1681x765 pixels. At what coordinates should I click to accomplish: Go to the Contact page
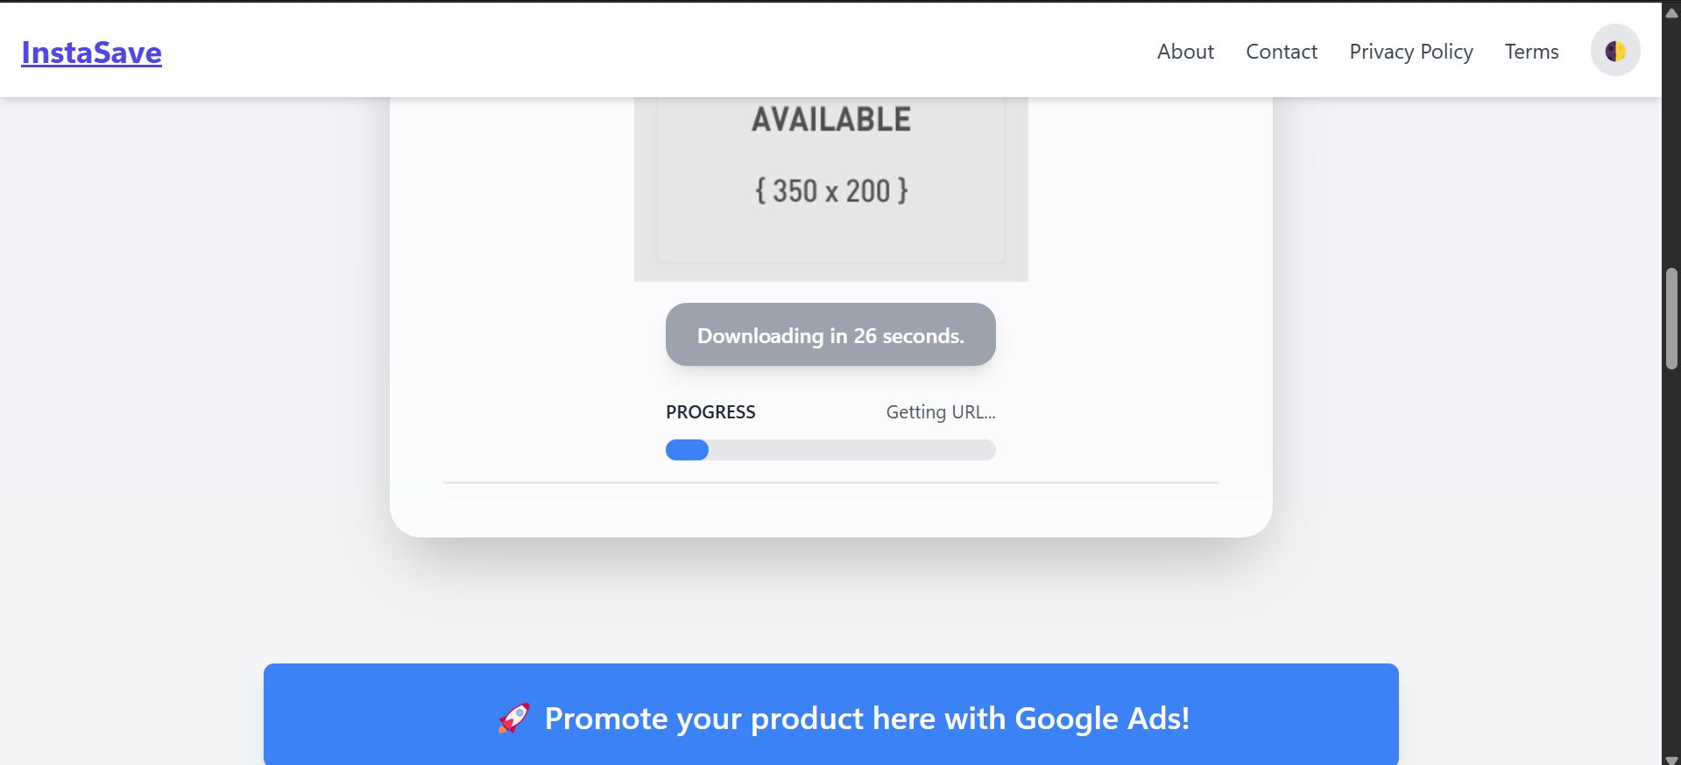[1281, 52]
